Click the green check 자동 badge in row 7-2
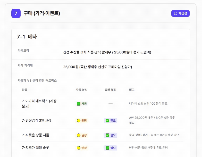Screen dimensions: 202x157 coord(82,104)
